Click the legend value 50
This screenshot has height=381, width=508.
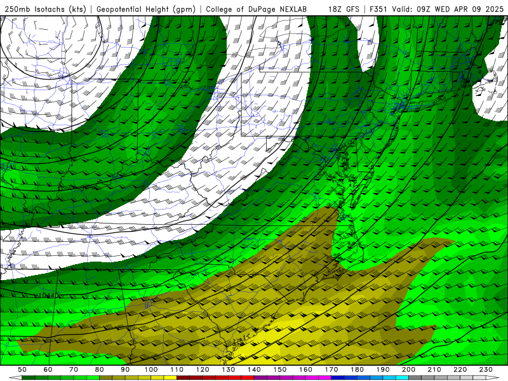click(x=22, y=370)
